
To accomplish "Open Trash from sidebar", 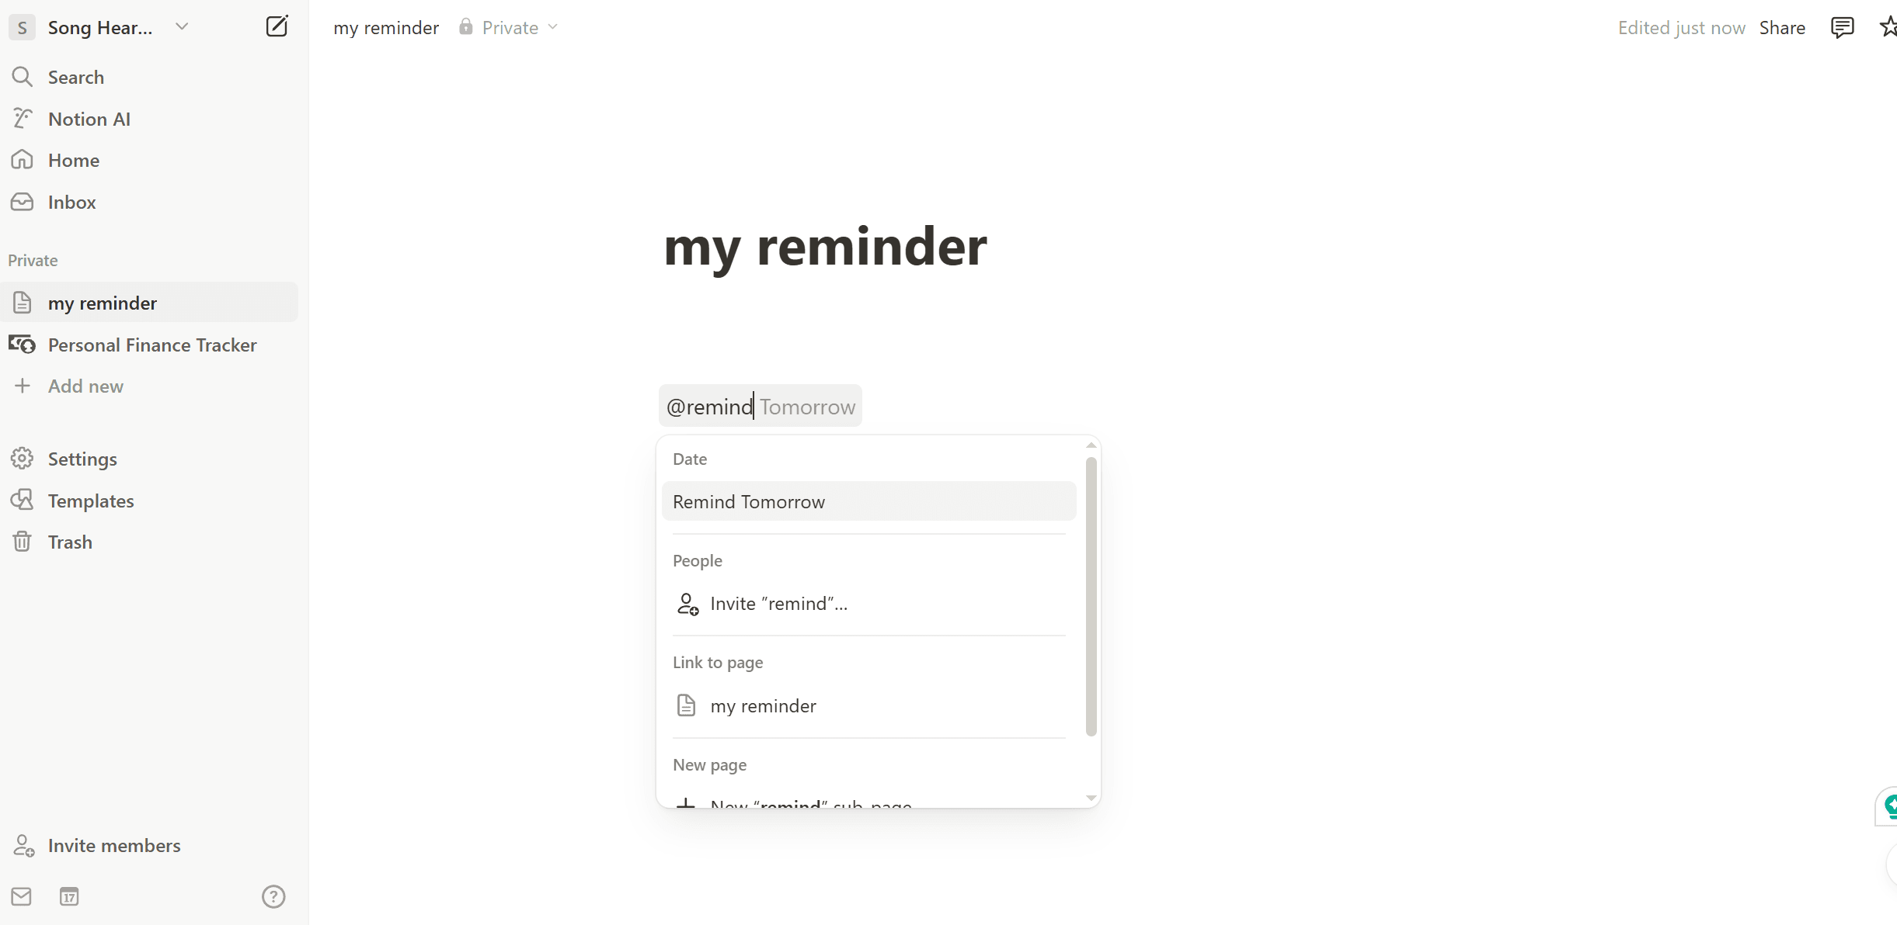I will point(70,542).
